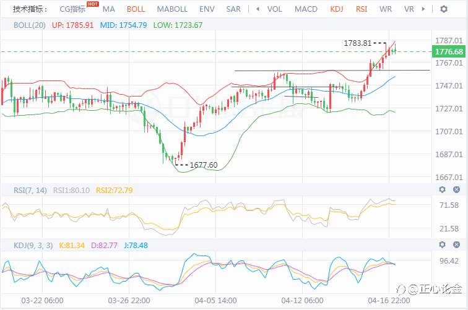The width and height of the screenshot is (468, 310).
Task: Click the RSI2:72.79 value
Action: tap(115, 191)
